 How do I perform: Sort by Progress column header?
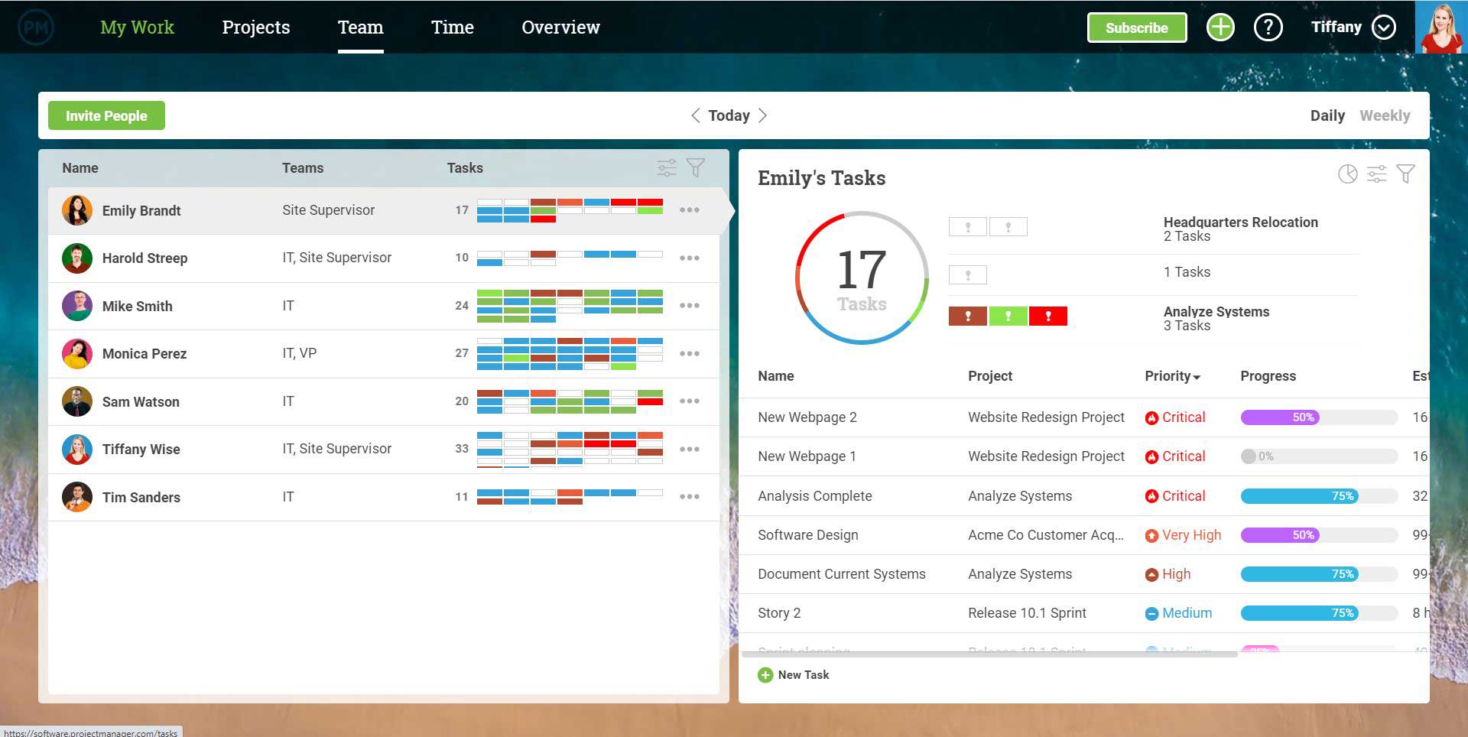click(1268, 376)
